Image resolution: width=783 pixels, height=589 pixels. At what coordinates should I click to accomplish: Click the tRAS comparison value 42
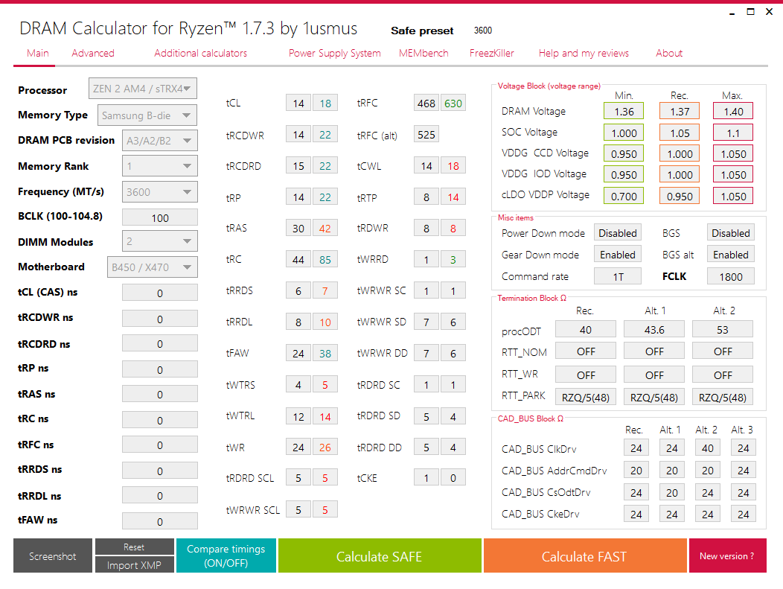click(325, 229)
